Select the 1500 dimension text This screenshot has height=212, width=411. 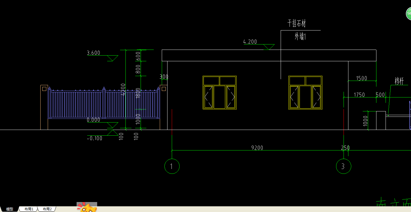coord(361,78)
